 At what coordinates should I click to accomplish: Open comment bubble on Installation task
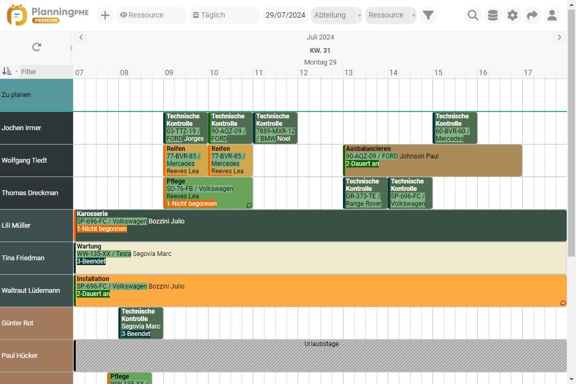563,303
